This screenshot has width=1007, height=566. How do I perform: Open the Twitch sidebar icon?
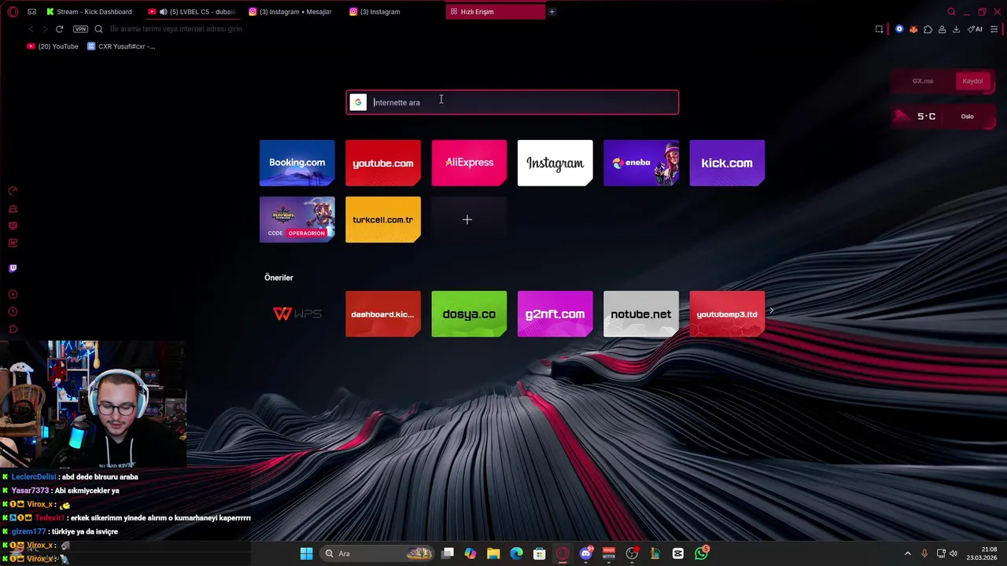tap(13, 268)
